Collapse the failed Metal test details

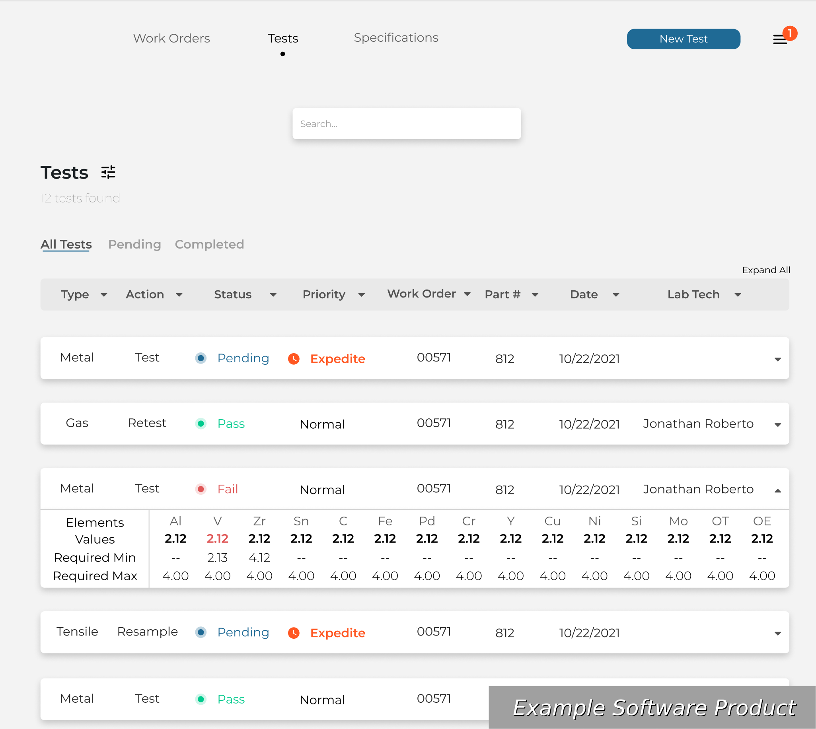click(777, 490)
